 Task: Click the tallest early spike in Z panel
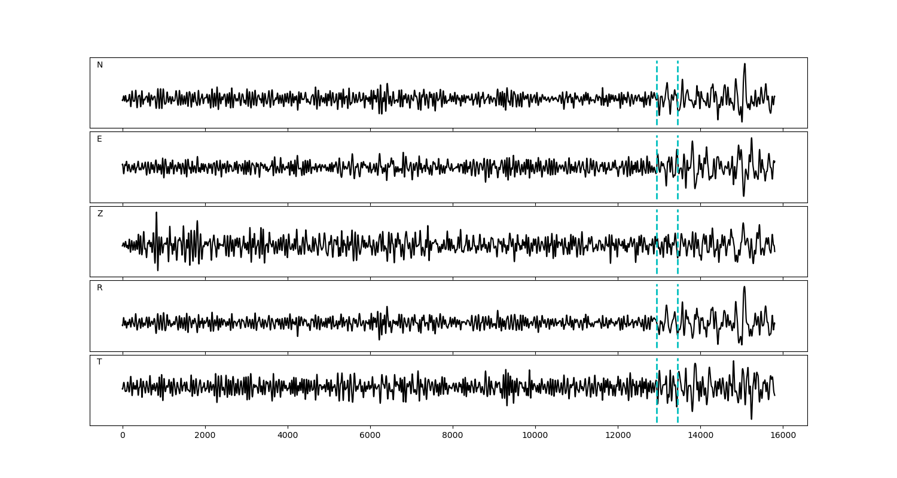pos(157,214)
